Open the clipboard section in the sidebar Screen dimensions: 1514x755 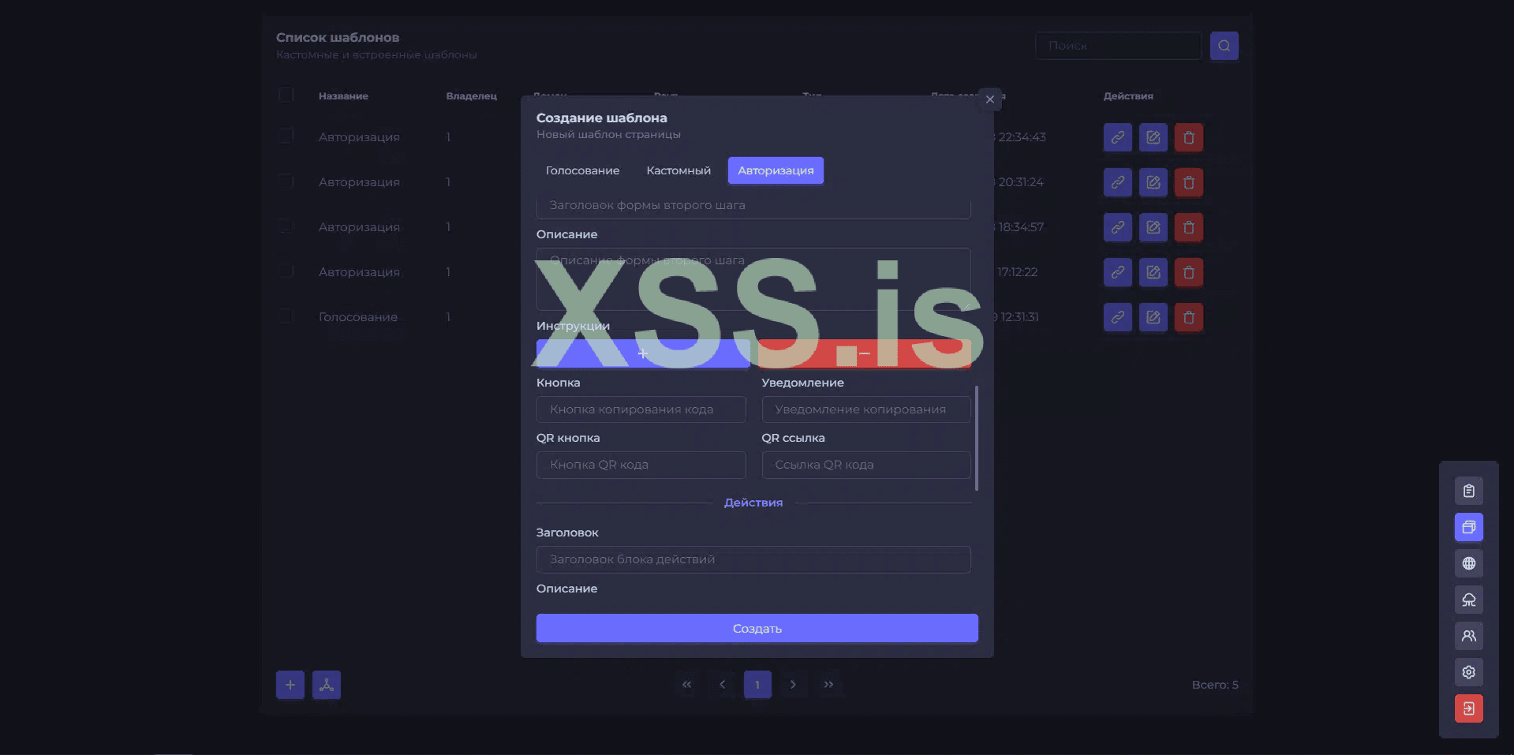click(x=1468, y=491)
